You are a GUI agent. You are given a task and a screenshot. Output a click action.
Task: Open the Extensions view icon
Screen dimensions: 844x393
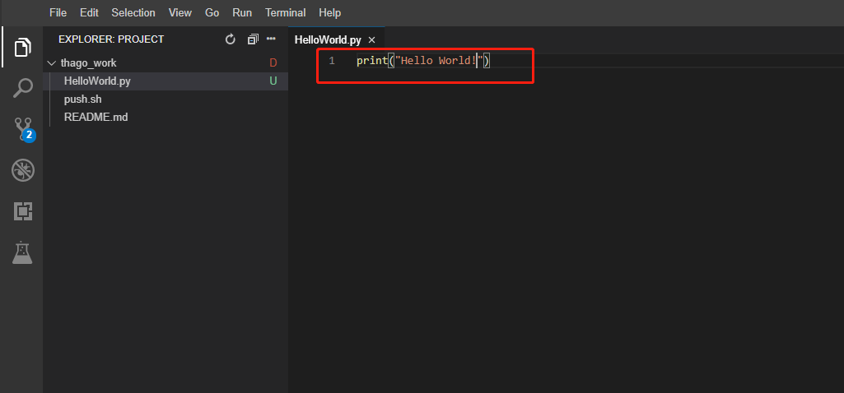[x=22, y=211]
